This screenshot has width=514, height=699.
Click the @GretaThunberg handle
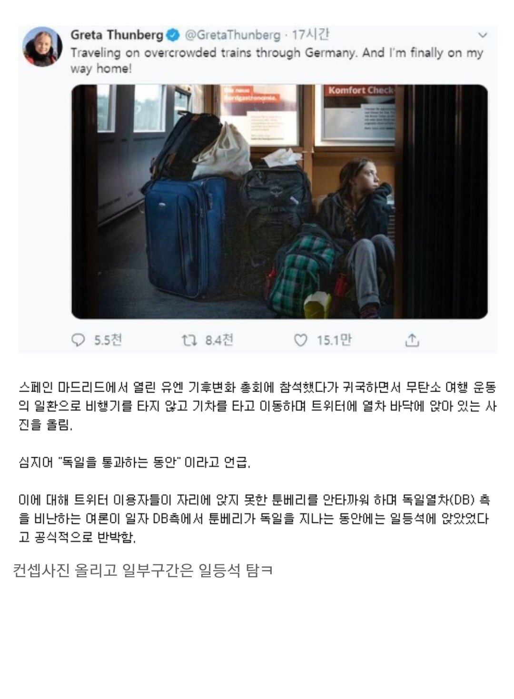pos(232,35)
